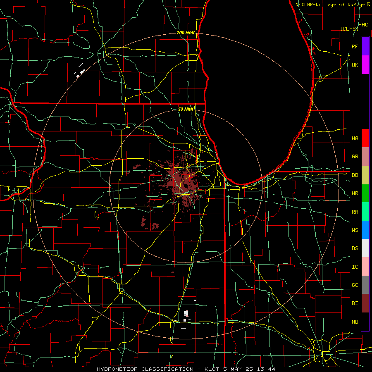Click the RF purple legend swatch

pos(365,46)
